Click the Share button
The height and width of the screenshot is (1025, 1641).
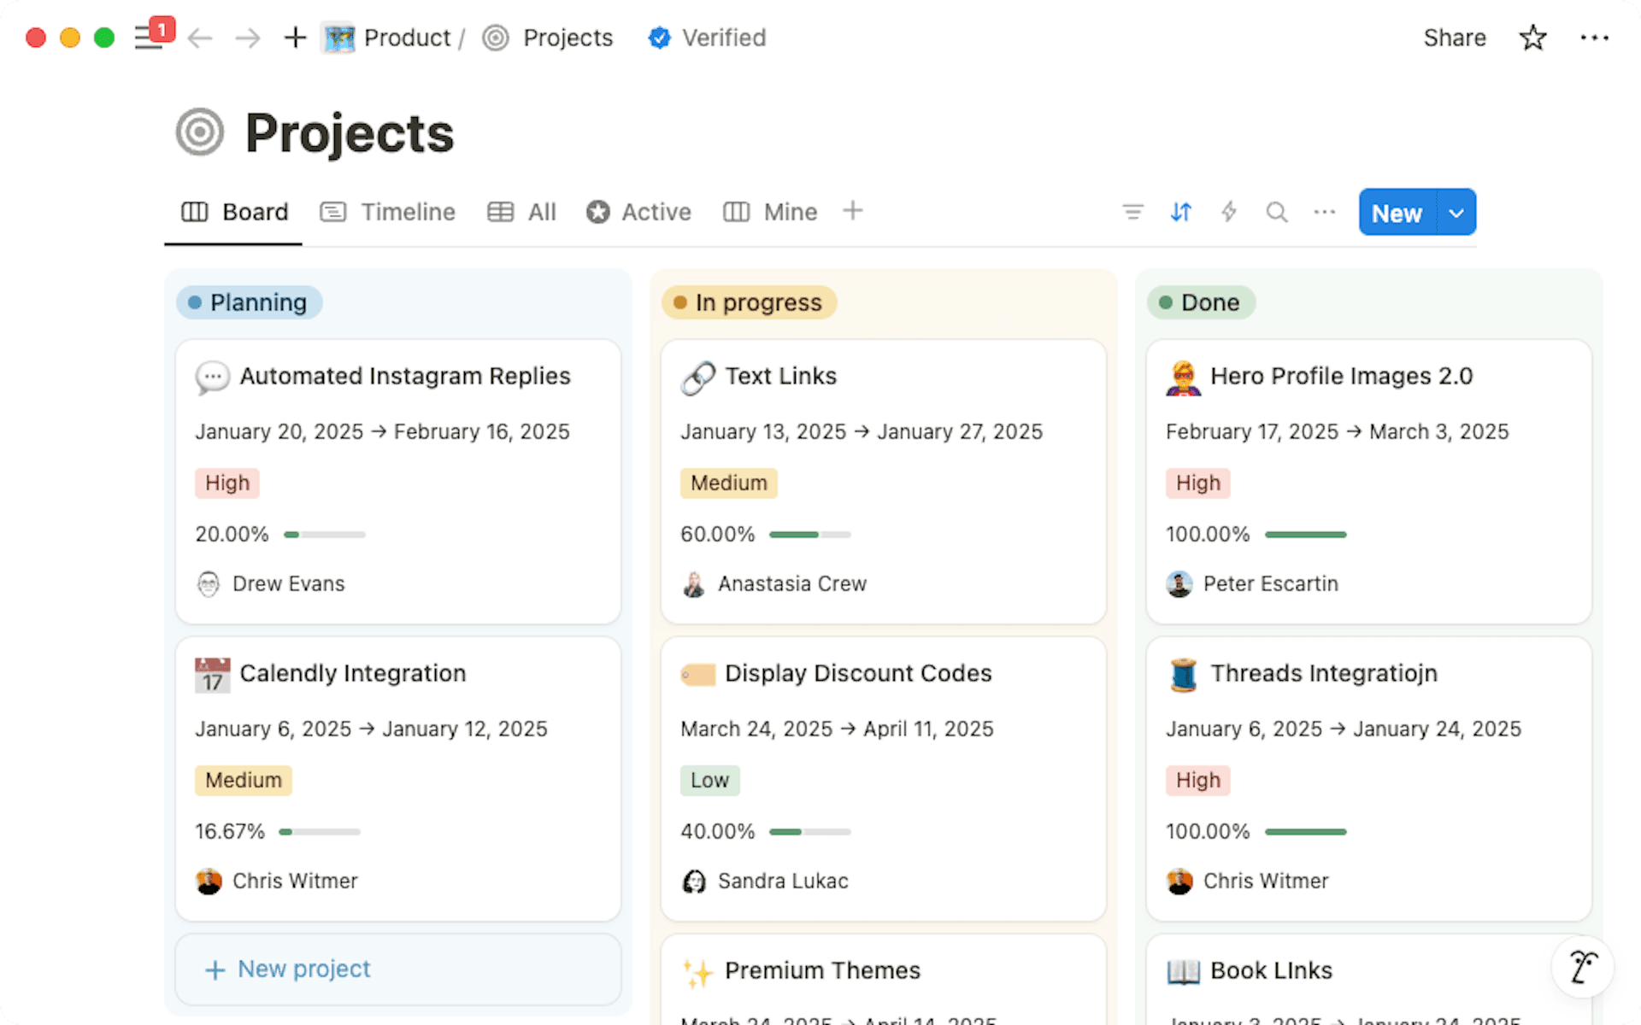(1455, 38)
